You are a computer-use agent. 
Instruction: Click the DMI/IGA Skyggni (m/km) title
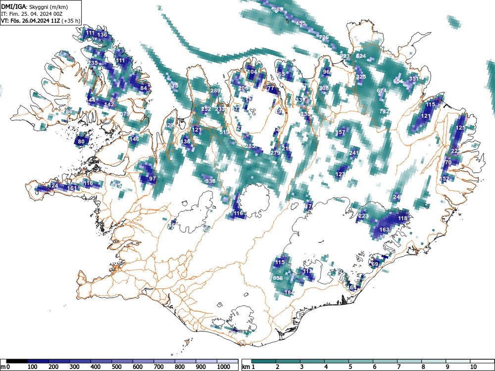(35, 6)
